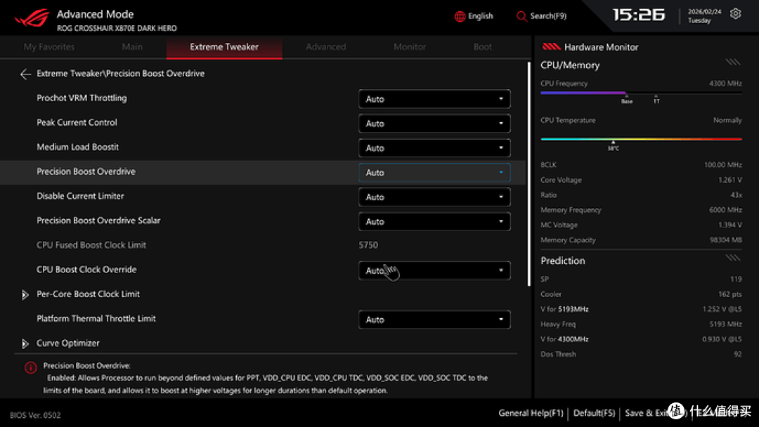The image size is (759, 427).
Task: Click Cooler 162 pts value
Action: pyautogui.click(x=730, y=294)
